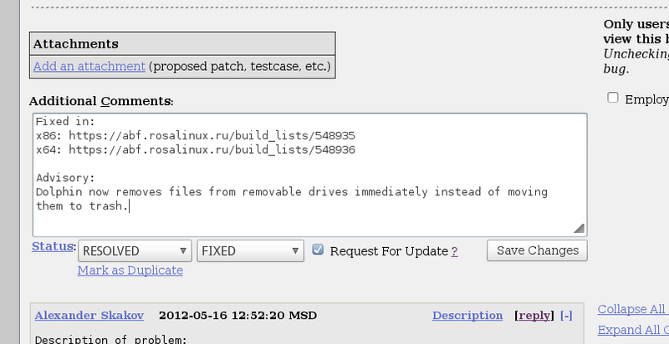The height and width of the screenshot is (344, 669).
Task: Click the Additional Comments label
Action: [101, 101]
